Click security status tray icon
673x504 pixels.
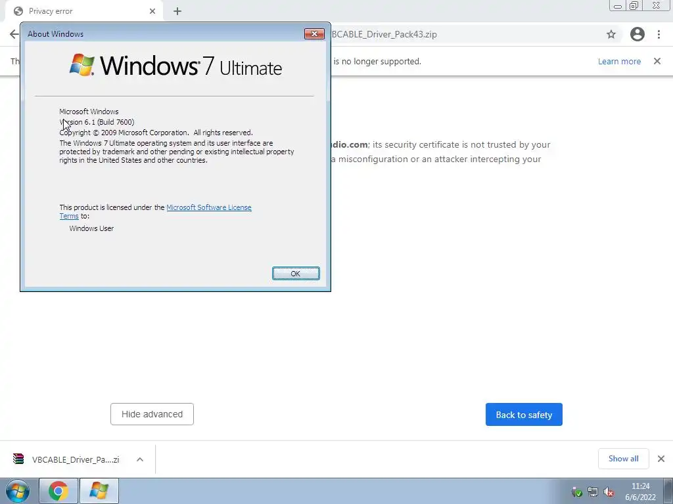(576, 492)
